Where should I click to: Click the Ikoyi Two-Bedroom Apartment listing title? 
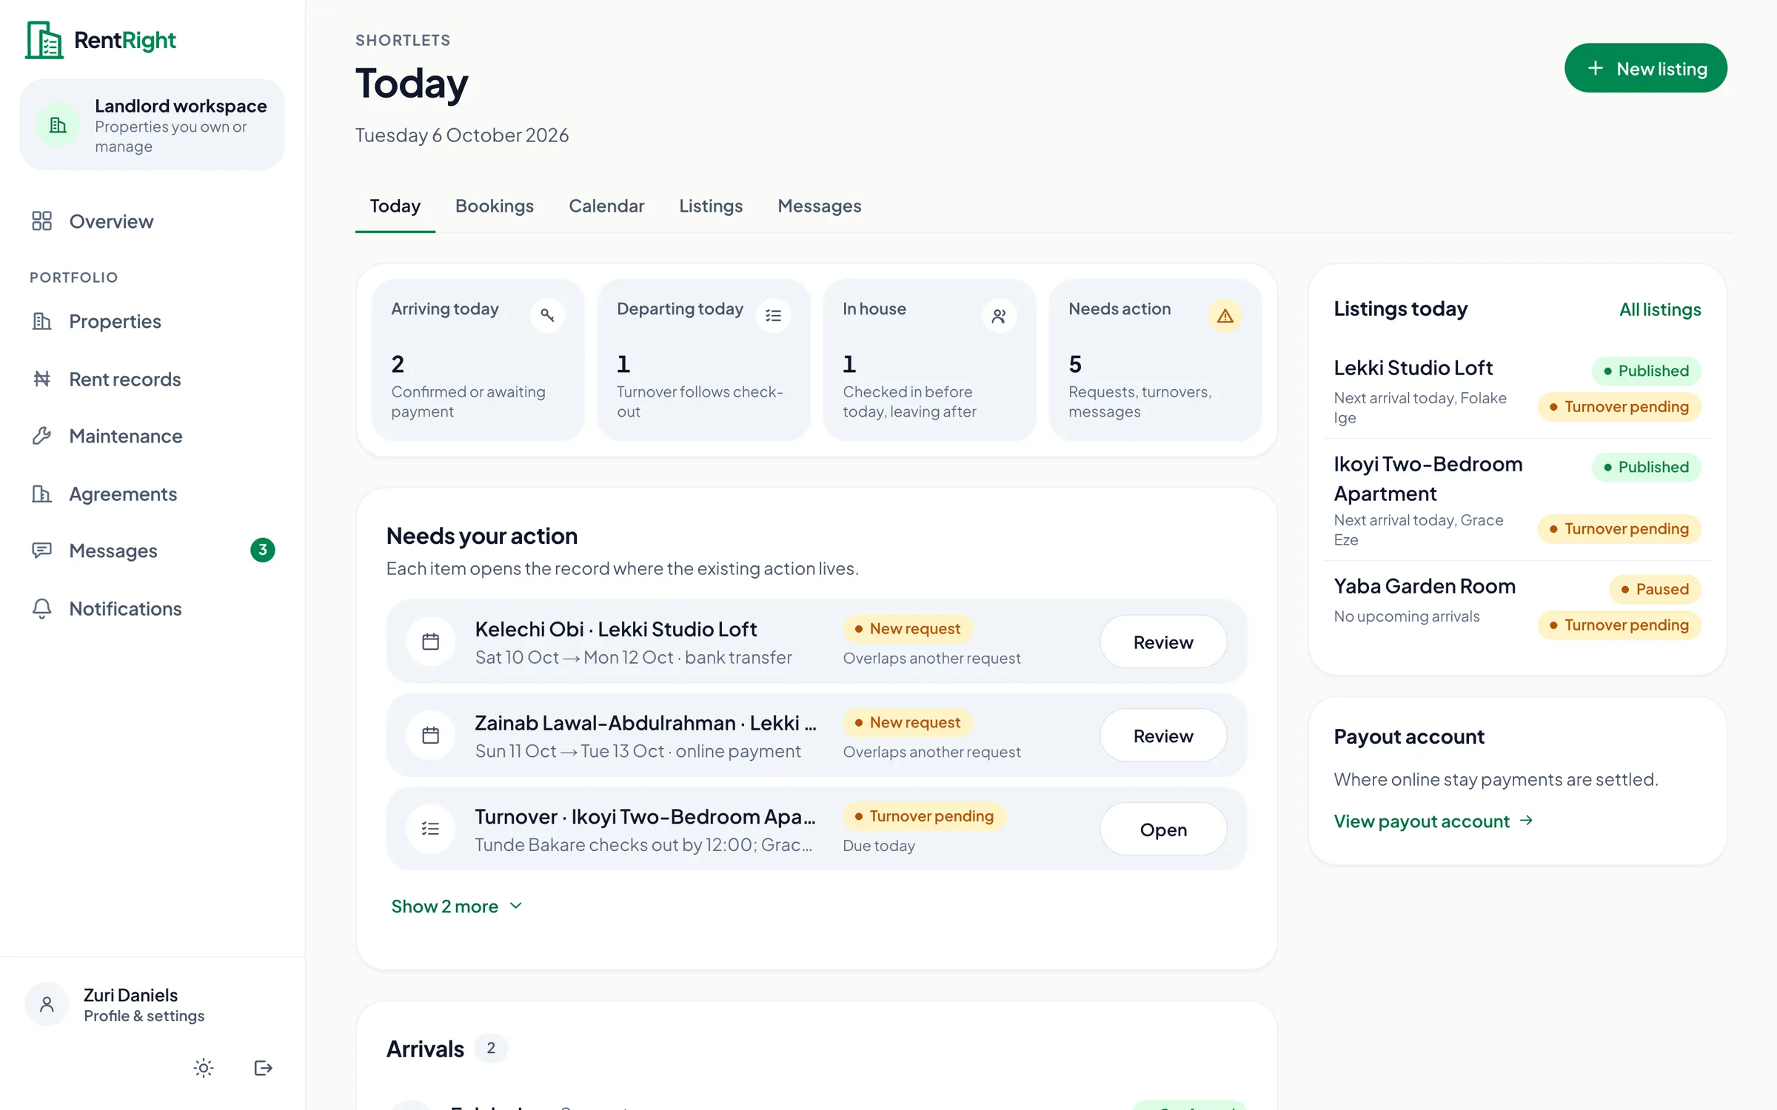pos(1428,479)
